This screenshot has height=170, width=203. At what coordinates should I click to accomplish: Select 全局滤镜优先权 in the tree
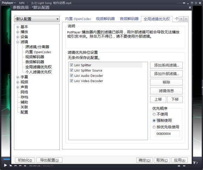[x=38, y=67]
